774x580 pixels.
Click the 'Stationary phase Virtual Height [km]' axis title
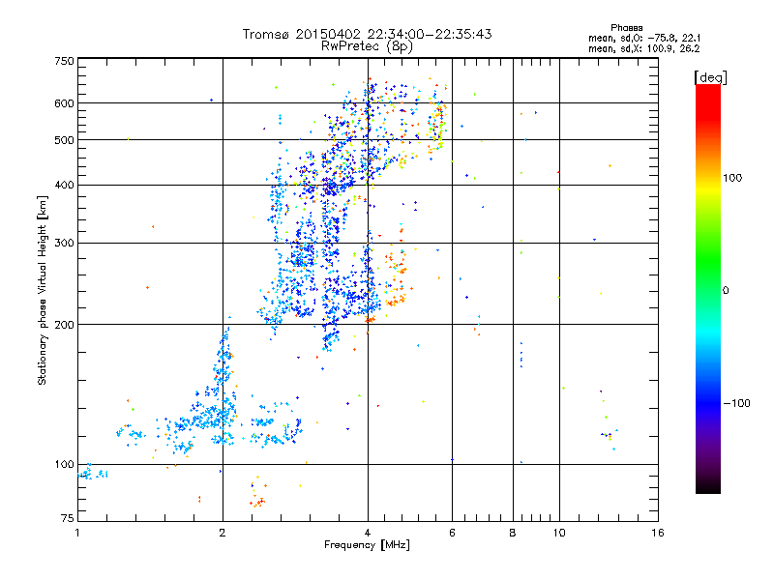pyautogui.click(x=43, y=291)
